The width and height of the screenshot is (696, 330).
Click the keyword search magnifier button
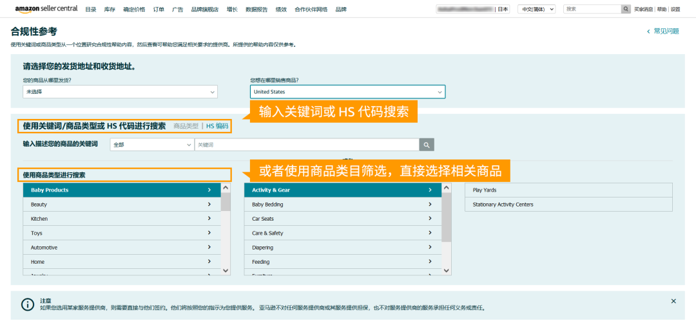click(x=427, y=145)
